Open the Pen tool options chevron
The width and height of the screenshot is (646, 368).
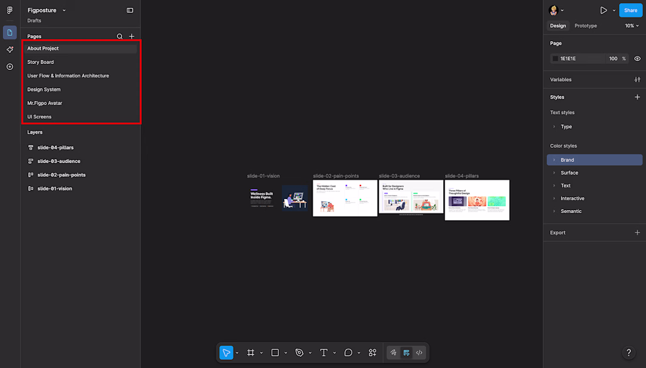click(x=310, y=353)
